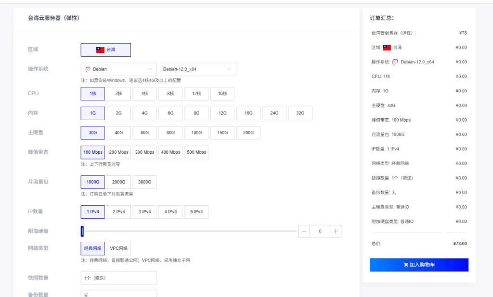Screen dimensions: 493x297
Task: Switch network type to VPC网络
Action: click(x=118, y=248)
